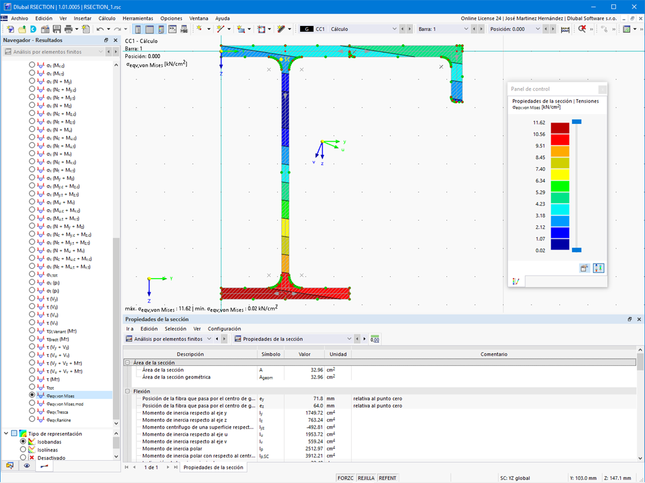645x483 pixels.
Task: Toggle Navigator display (eye) tab
Action: tap(27, 465)
